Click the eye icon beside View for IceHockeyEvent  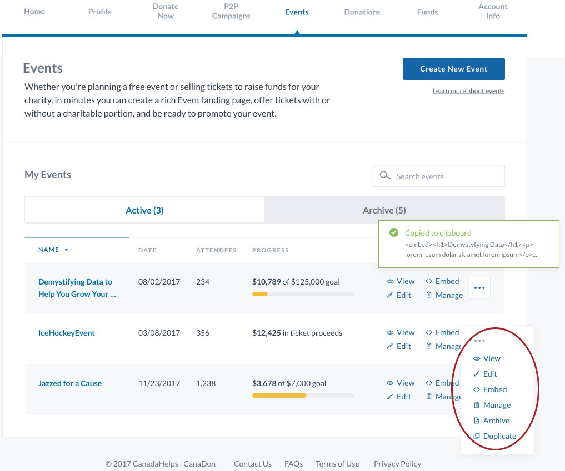coord(390,332)
